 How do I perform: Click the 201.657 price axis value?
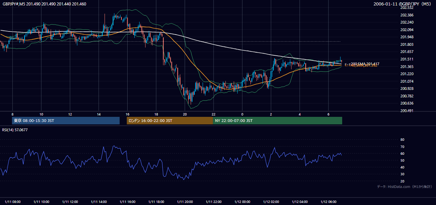[407, 52]
